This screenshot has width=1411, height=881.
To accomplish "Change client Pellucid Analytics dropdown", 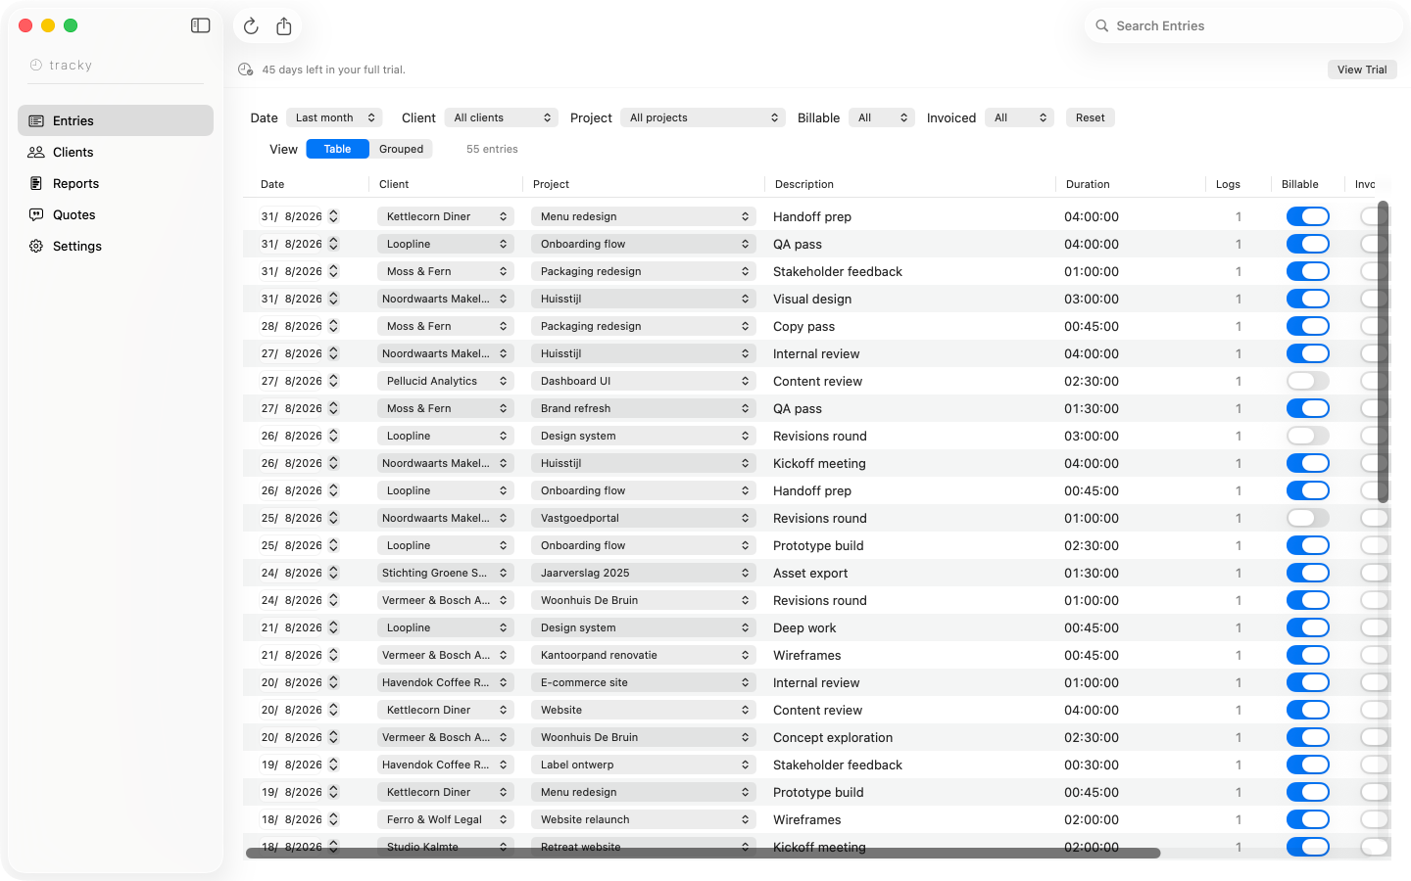I will point(446,382).
